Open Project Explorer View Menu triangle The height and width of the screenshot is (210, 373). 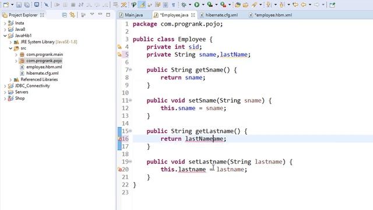tap(92, 15)
